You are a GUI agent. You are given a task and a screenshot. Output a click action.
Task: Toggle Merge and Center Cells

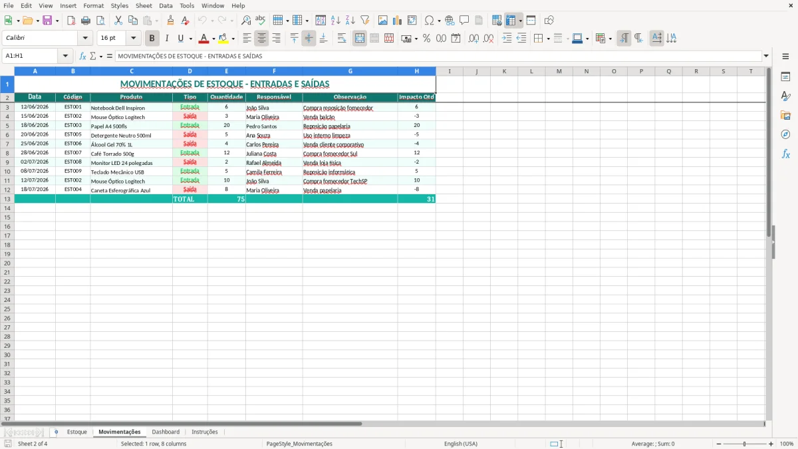[x=360, y=39]
